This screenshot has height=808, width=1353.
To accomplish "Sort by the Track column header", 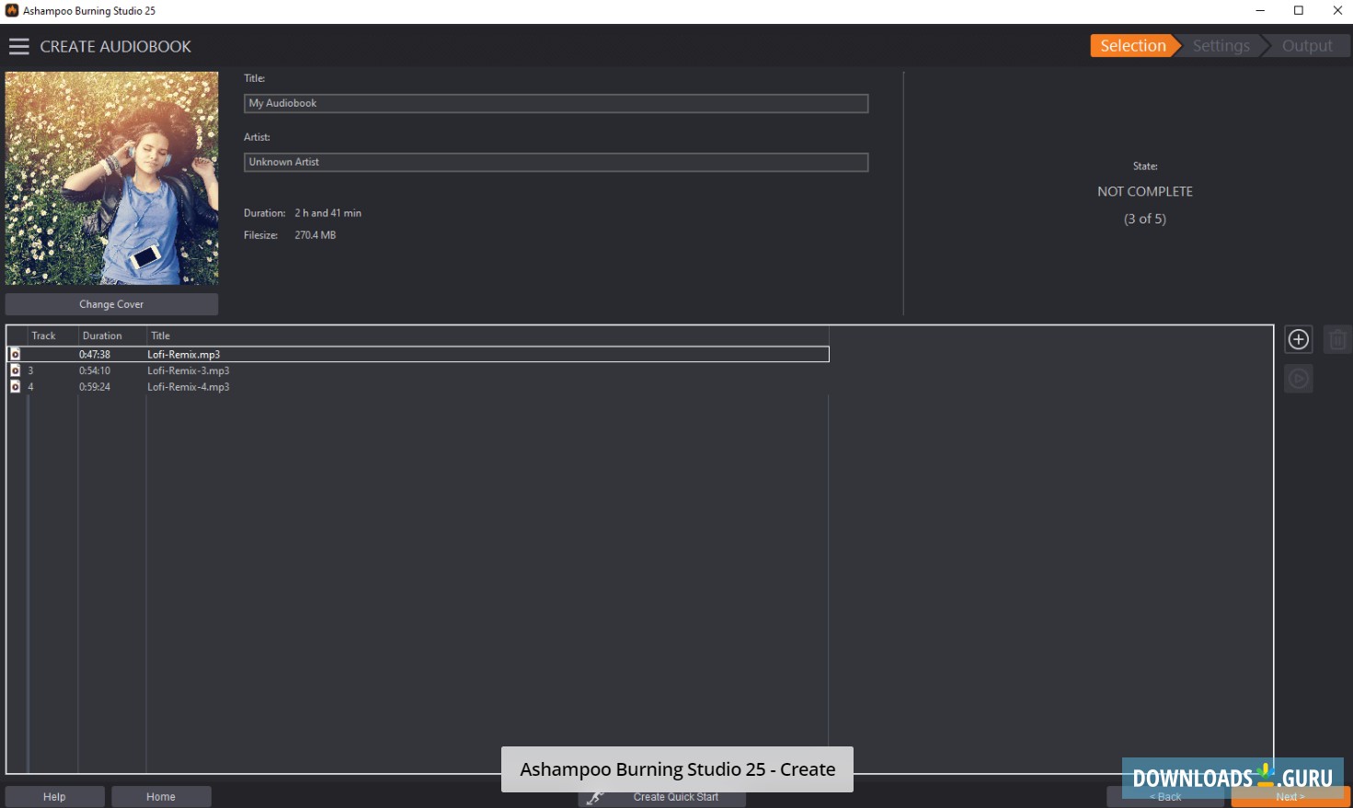I will (x=43, y=336).
